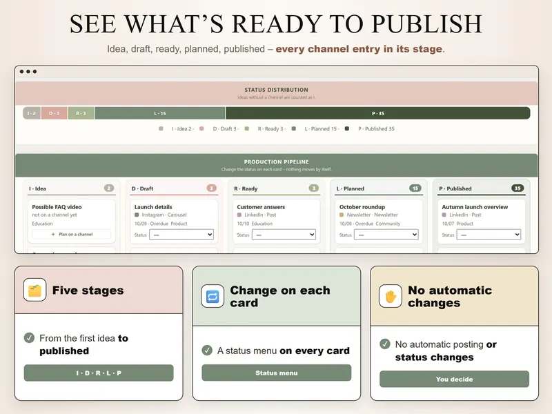This screenshot has height=414, width=552.
Task: Click the blue repeat arrows icon
Action: [x=213, y=296]
